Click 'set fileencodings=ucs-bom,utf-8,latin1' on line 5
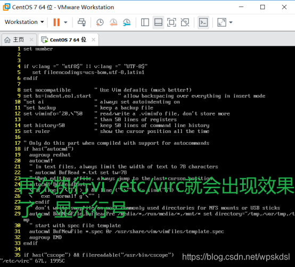Viewport: 295px width, 267px height. (x=88, y=72)
